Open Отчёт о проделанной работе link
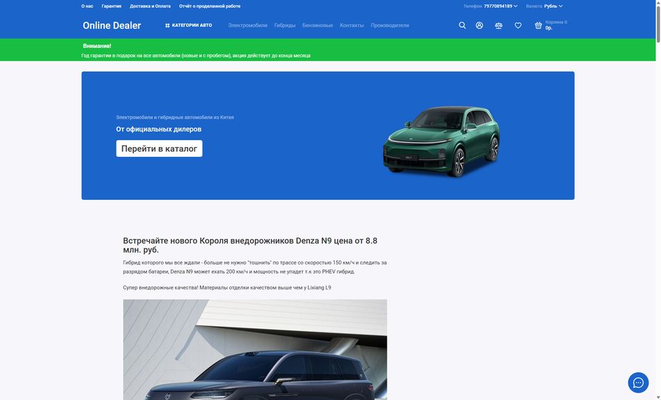Viewport: 661px width, 400px height. pyautogui.click(x=210, y=6)
